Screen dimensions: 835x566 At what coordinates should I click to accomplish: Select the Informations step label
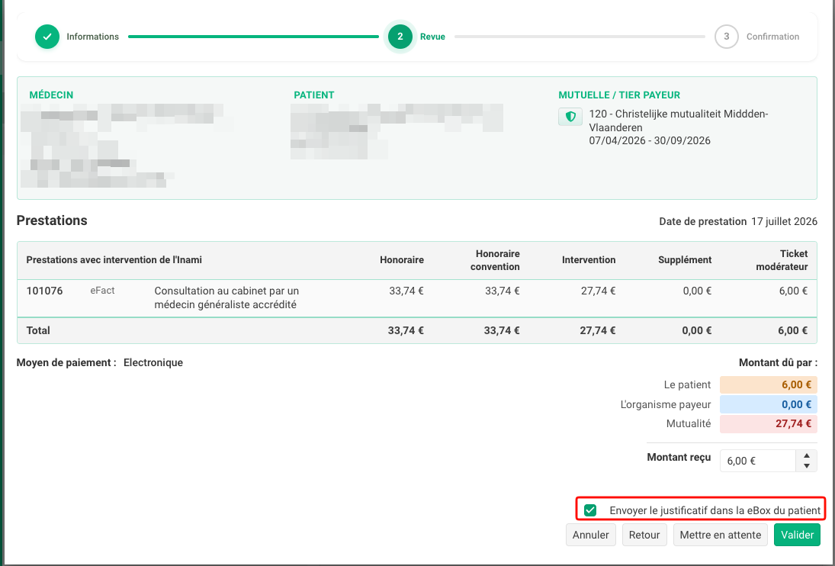pos(93,37)
